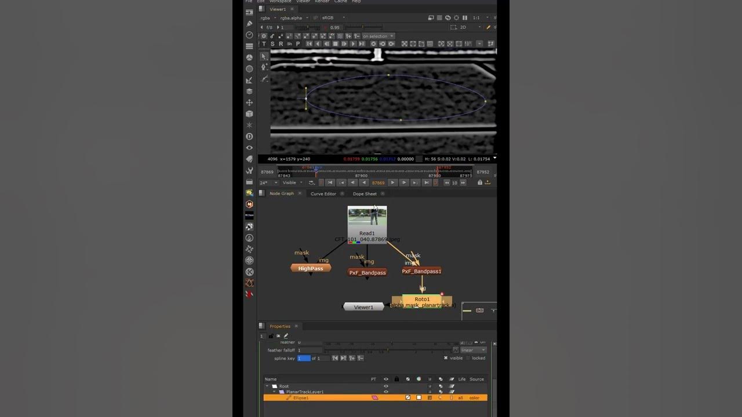The height and width of the screenshot is (417, 742).
Task: Select the Roto1 node
Action: click(x=422, y=301)
